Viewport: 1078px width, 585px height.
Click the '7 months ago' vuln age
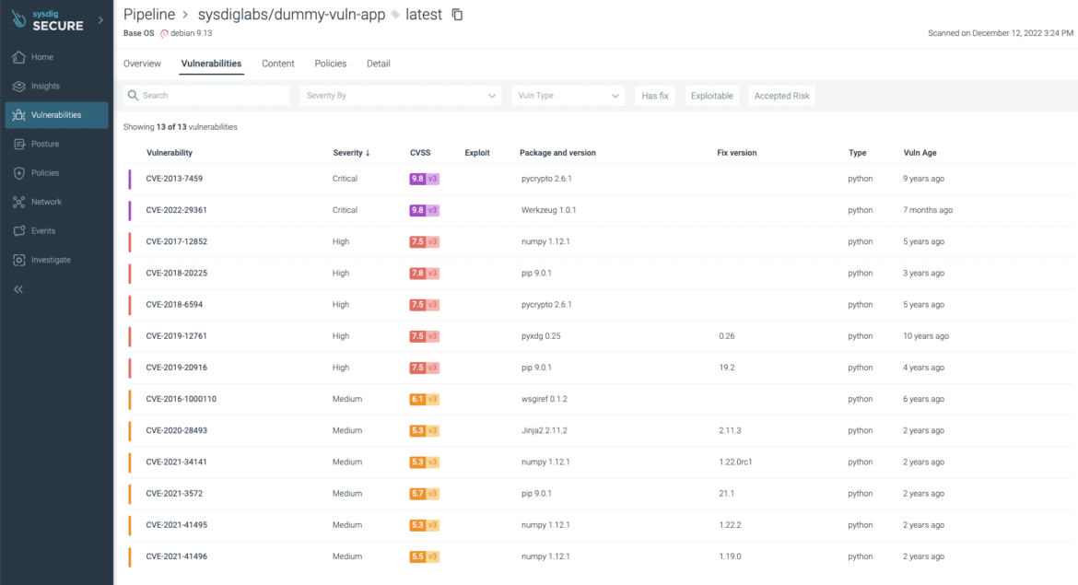click(928, 210)
